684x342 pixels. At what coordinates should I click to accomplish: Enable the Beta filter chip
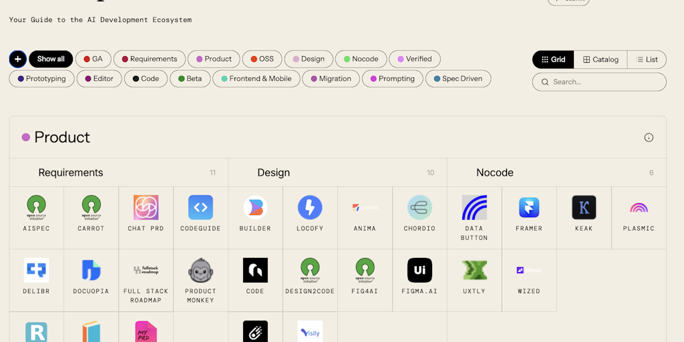tap(190, 79)
